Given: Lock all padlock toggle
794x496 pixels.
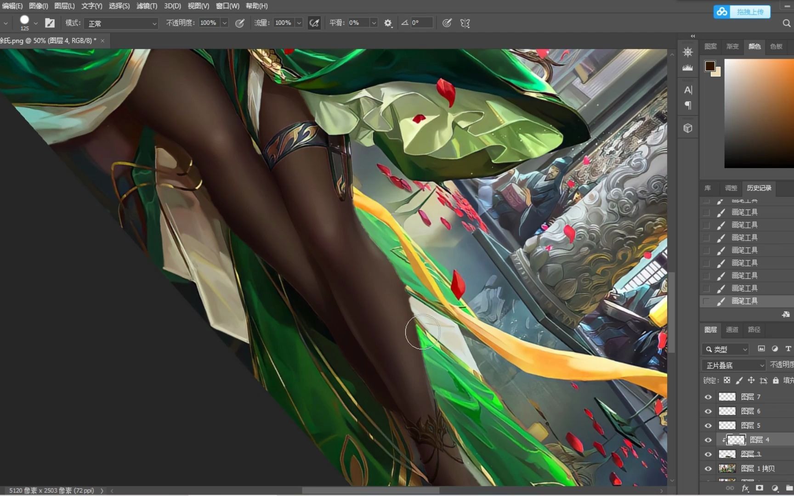Looking at the screenshot, I should pos(776,380).
